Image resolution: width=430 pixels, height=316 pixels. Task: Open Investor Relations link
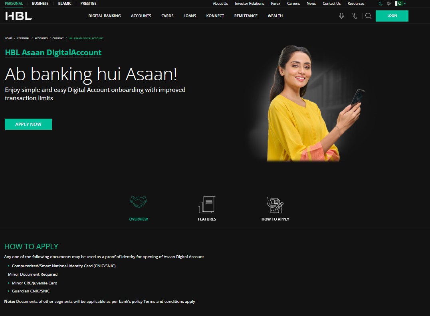[249, 4]
